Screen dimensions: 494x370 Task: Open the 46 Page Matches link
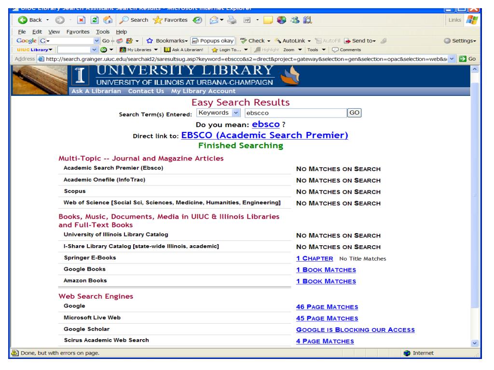click(327, 307)
